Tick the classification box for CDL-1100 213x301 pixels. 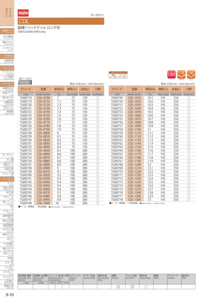[189, 129]
